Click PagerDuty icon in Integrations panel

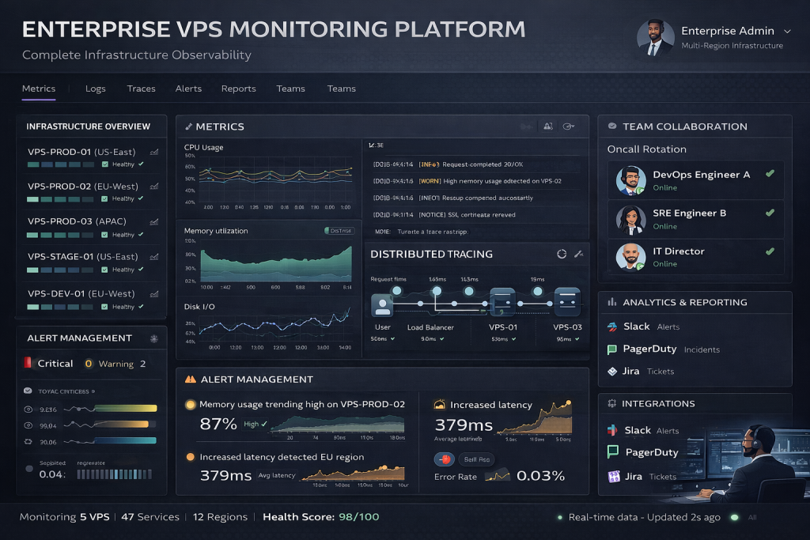coord(613,451)
